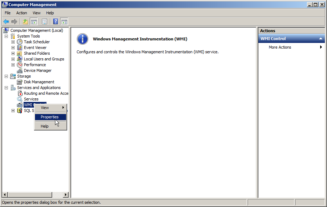Select the Task Scheduler clock icon
This screenshot has width=327, height=207.
(x=20, y=42)
